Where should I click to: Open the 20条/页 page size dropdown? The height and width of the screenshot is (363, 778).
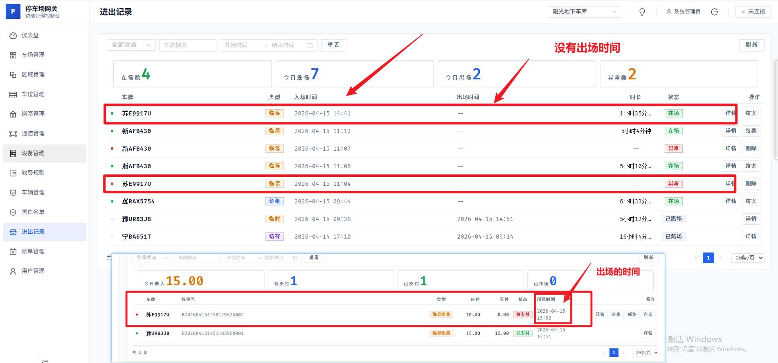747,258
